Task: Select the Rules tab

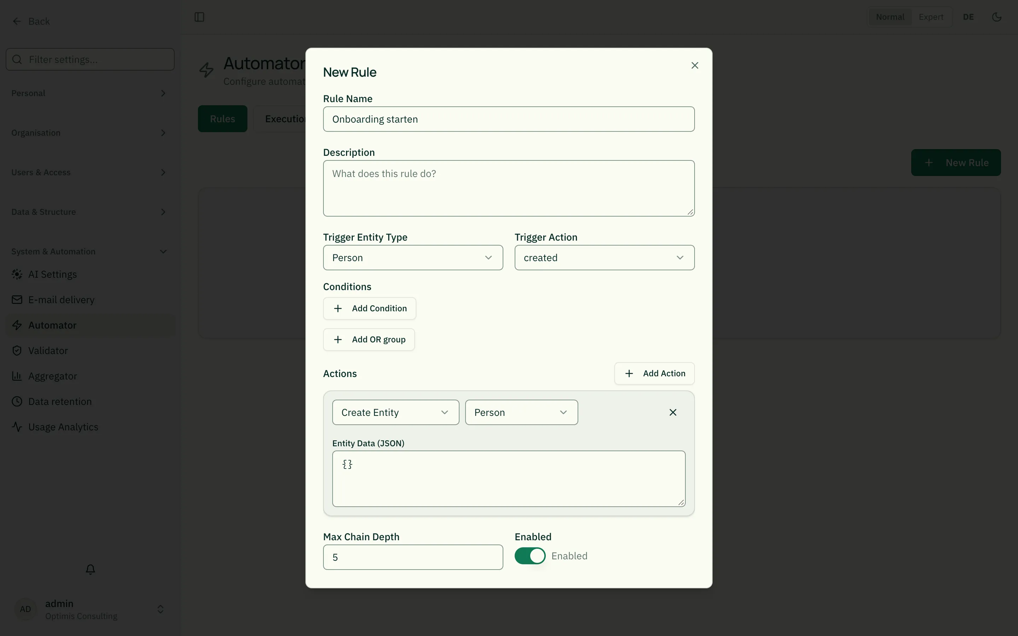Action: [223, 119]
